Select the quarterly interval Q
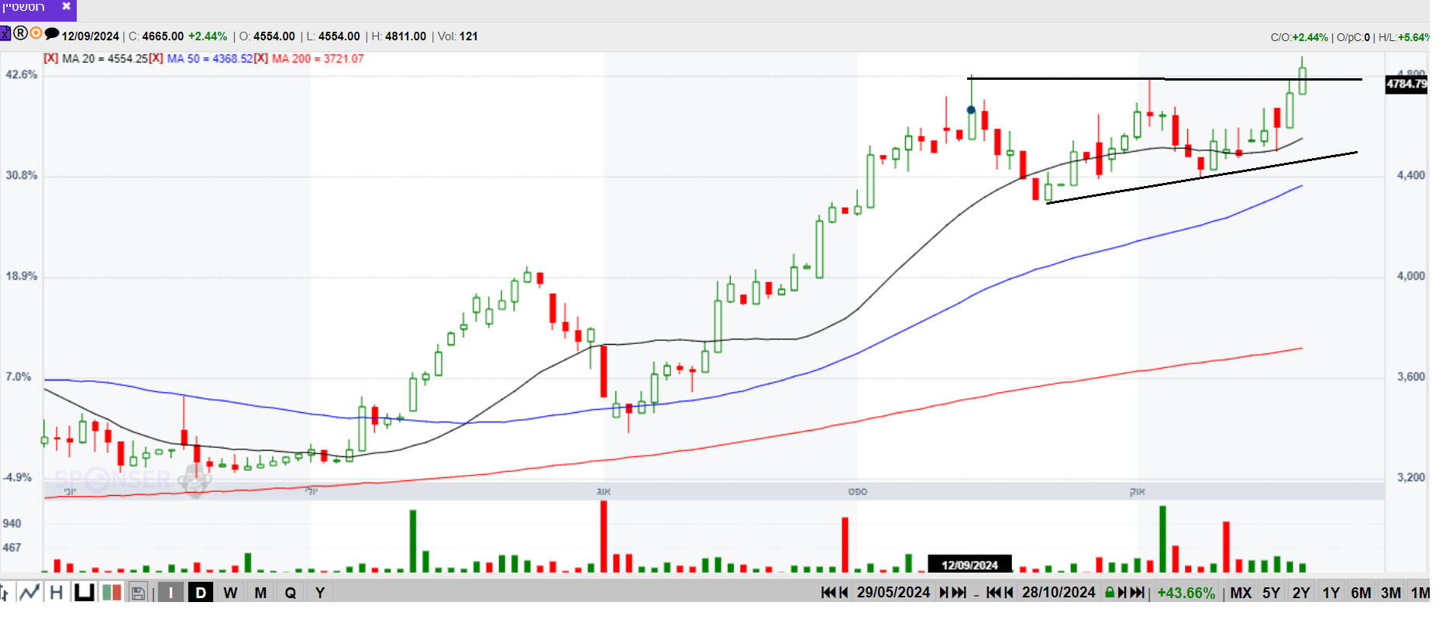Viewport: 1446px width, 640px height. pos(291,593)
